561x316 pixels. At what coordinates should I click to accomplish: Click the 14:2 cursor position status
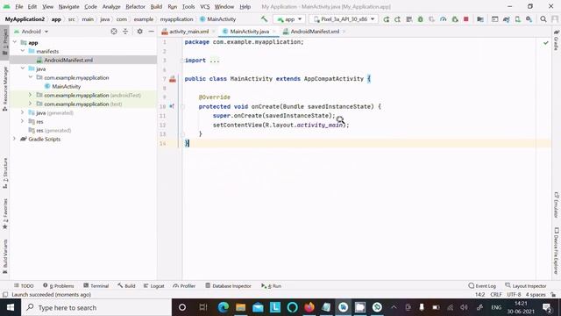pyautogui.click(x=479, y=295)
